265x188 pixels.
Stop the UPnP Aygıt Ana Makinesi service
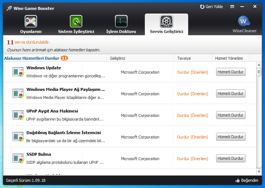[x=231, y=115]
